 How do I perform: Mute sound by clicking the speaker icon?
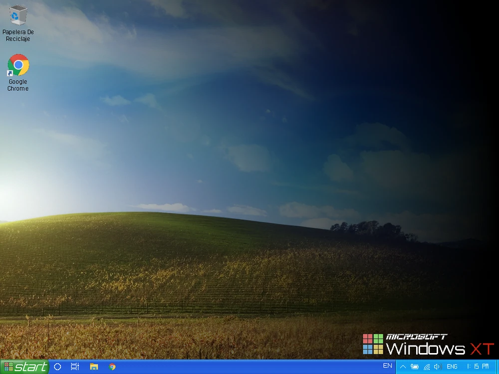click(x=438, y=368)
